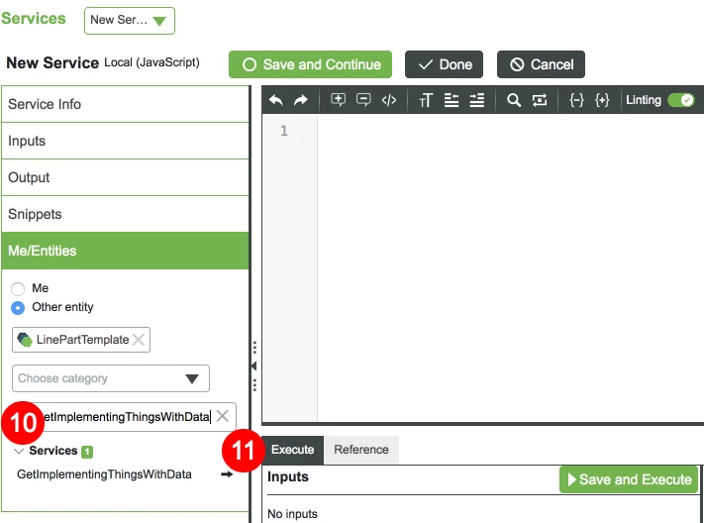Select the Me/Entities section
This screenshot has width=704, height=523.
point(126,251)
